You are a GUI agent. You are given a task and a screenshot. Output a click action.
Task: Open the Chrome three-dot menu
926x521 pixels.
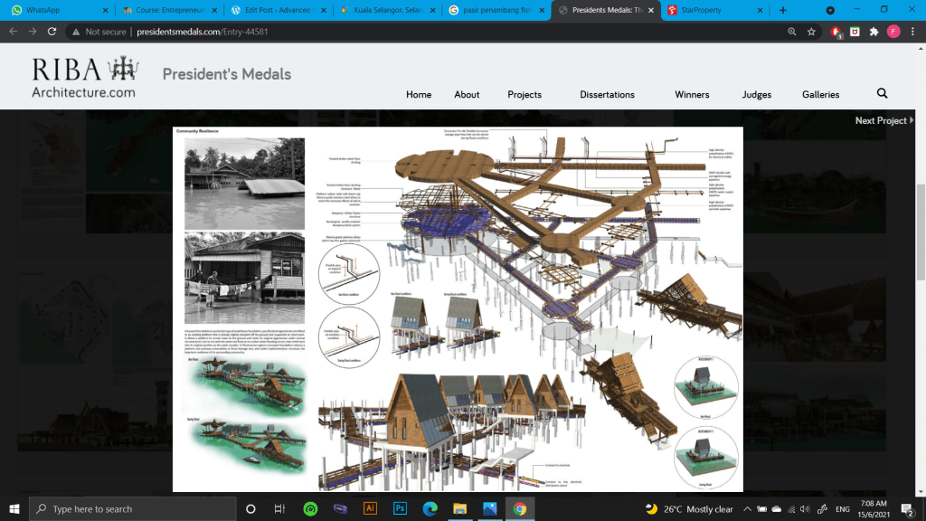912,31
